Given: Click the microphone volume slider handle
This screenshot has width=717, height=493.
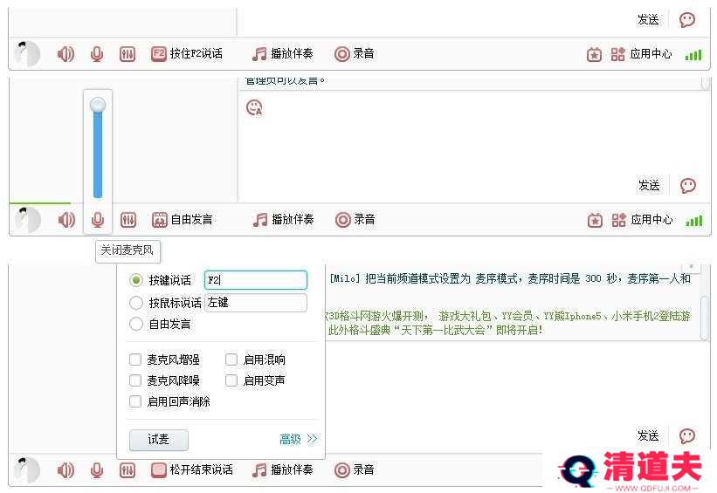Looking at the screenshot, I should tap(98, 105).
